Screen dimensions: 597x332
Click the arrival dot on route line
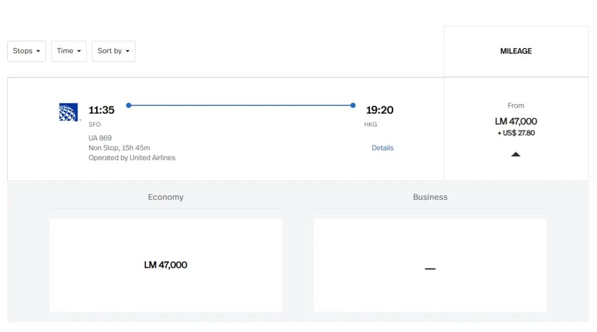point(353,105)
